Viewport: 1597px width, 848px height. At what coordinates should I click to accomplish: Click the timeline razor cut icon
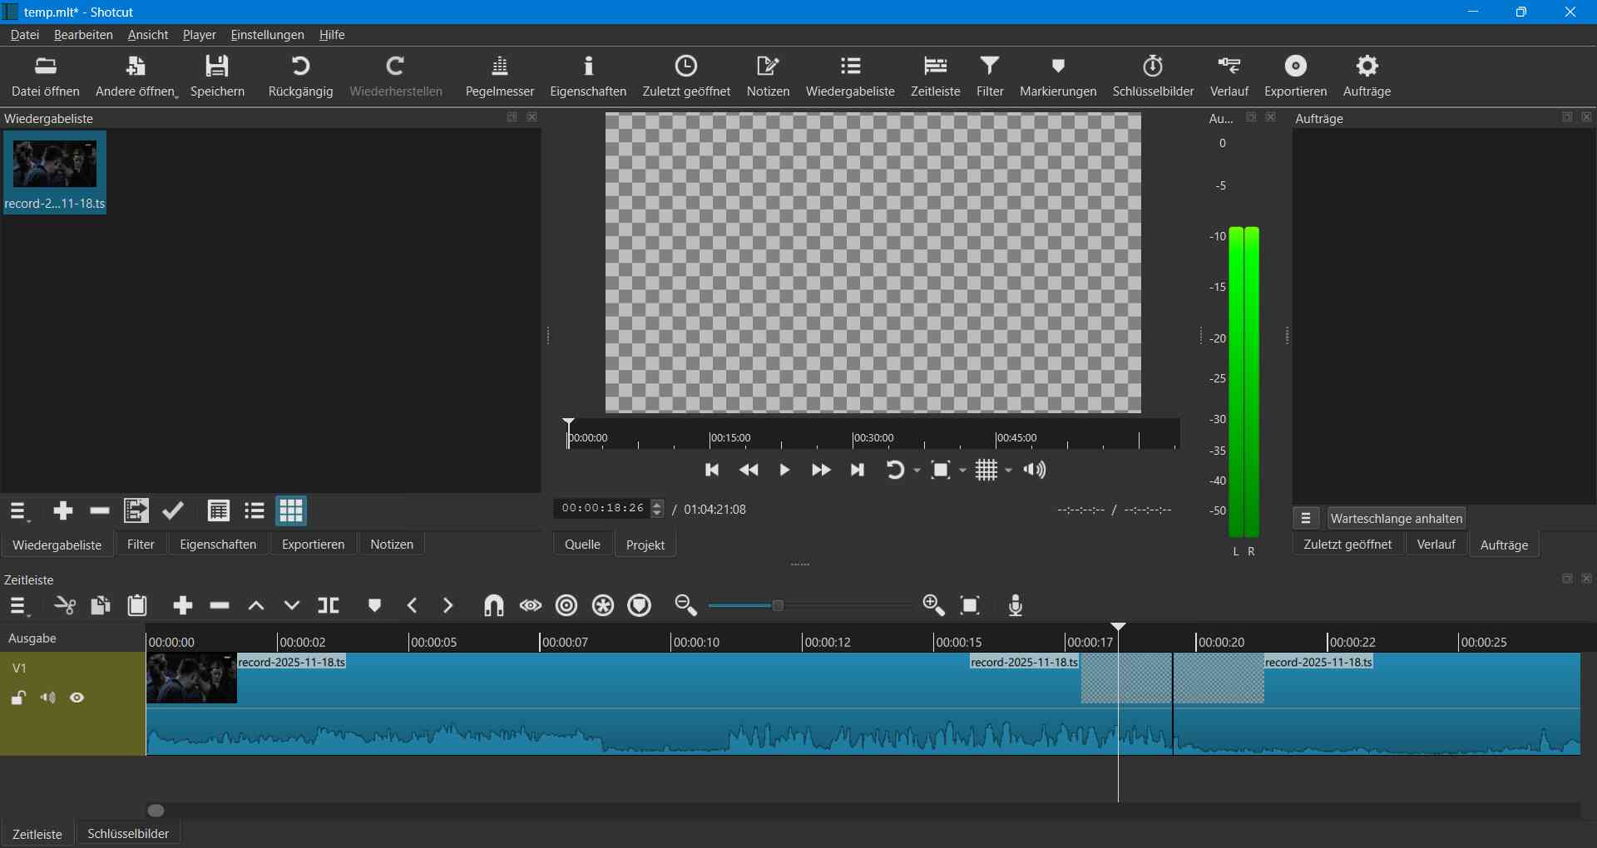(65, 605)
